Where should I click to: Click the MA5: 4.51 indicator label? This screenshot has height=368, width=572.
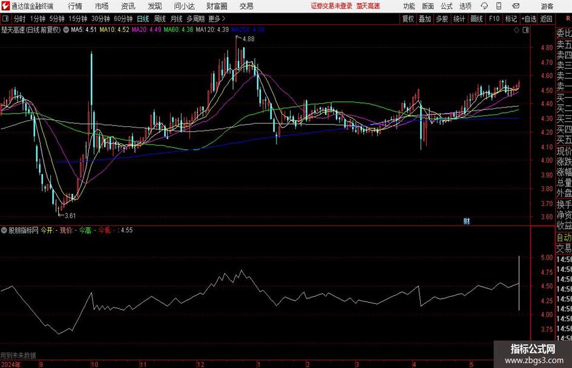[84, 30]
